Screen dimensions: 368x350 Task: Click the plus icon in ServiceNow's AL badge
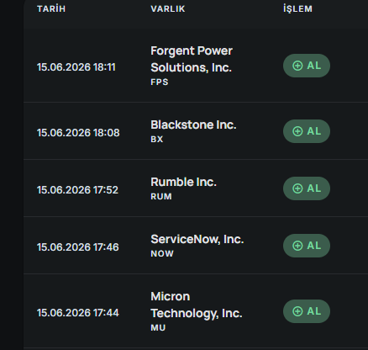[x=297, y=246]
